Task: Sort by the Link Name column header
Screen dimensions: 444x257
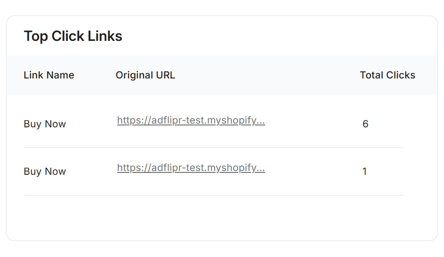Action: tap(49, 75)
